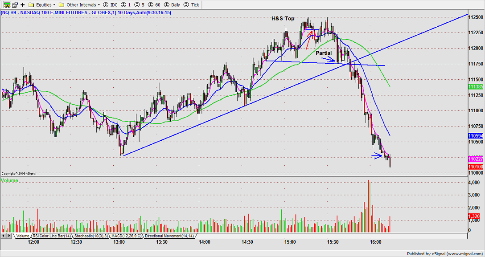Open the Volume study tab

coord(22,236)
